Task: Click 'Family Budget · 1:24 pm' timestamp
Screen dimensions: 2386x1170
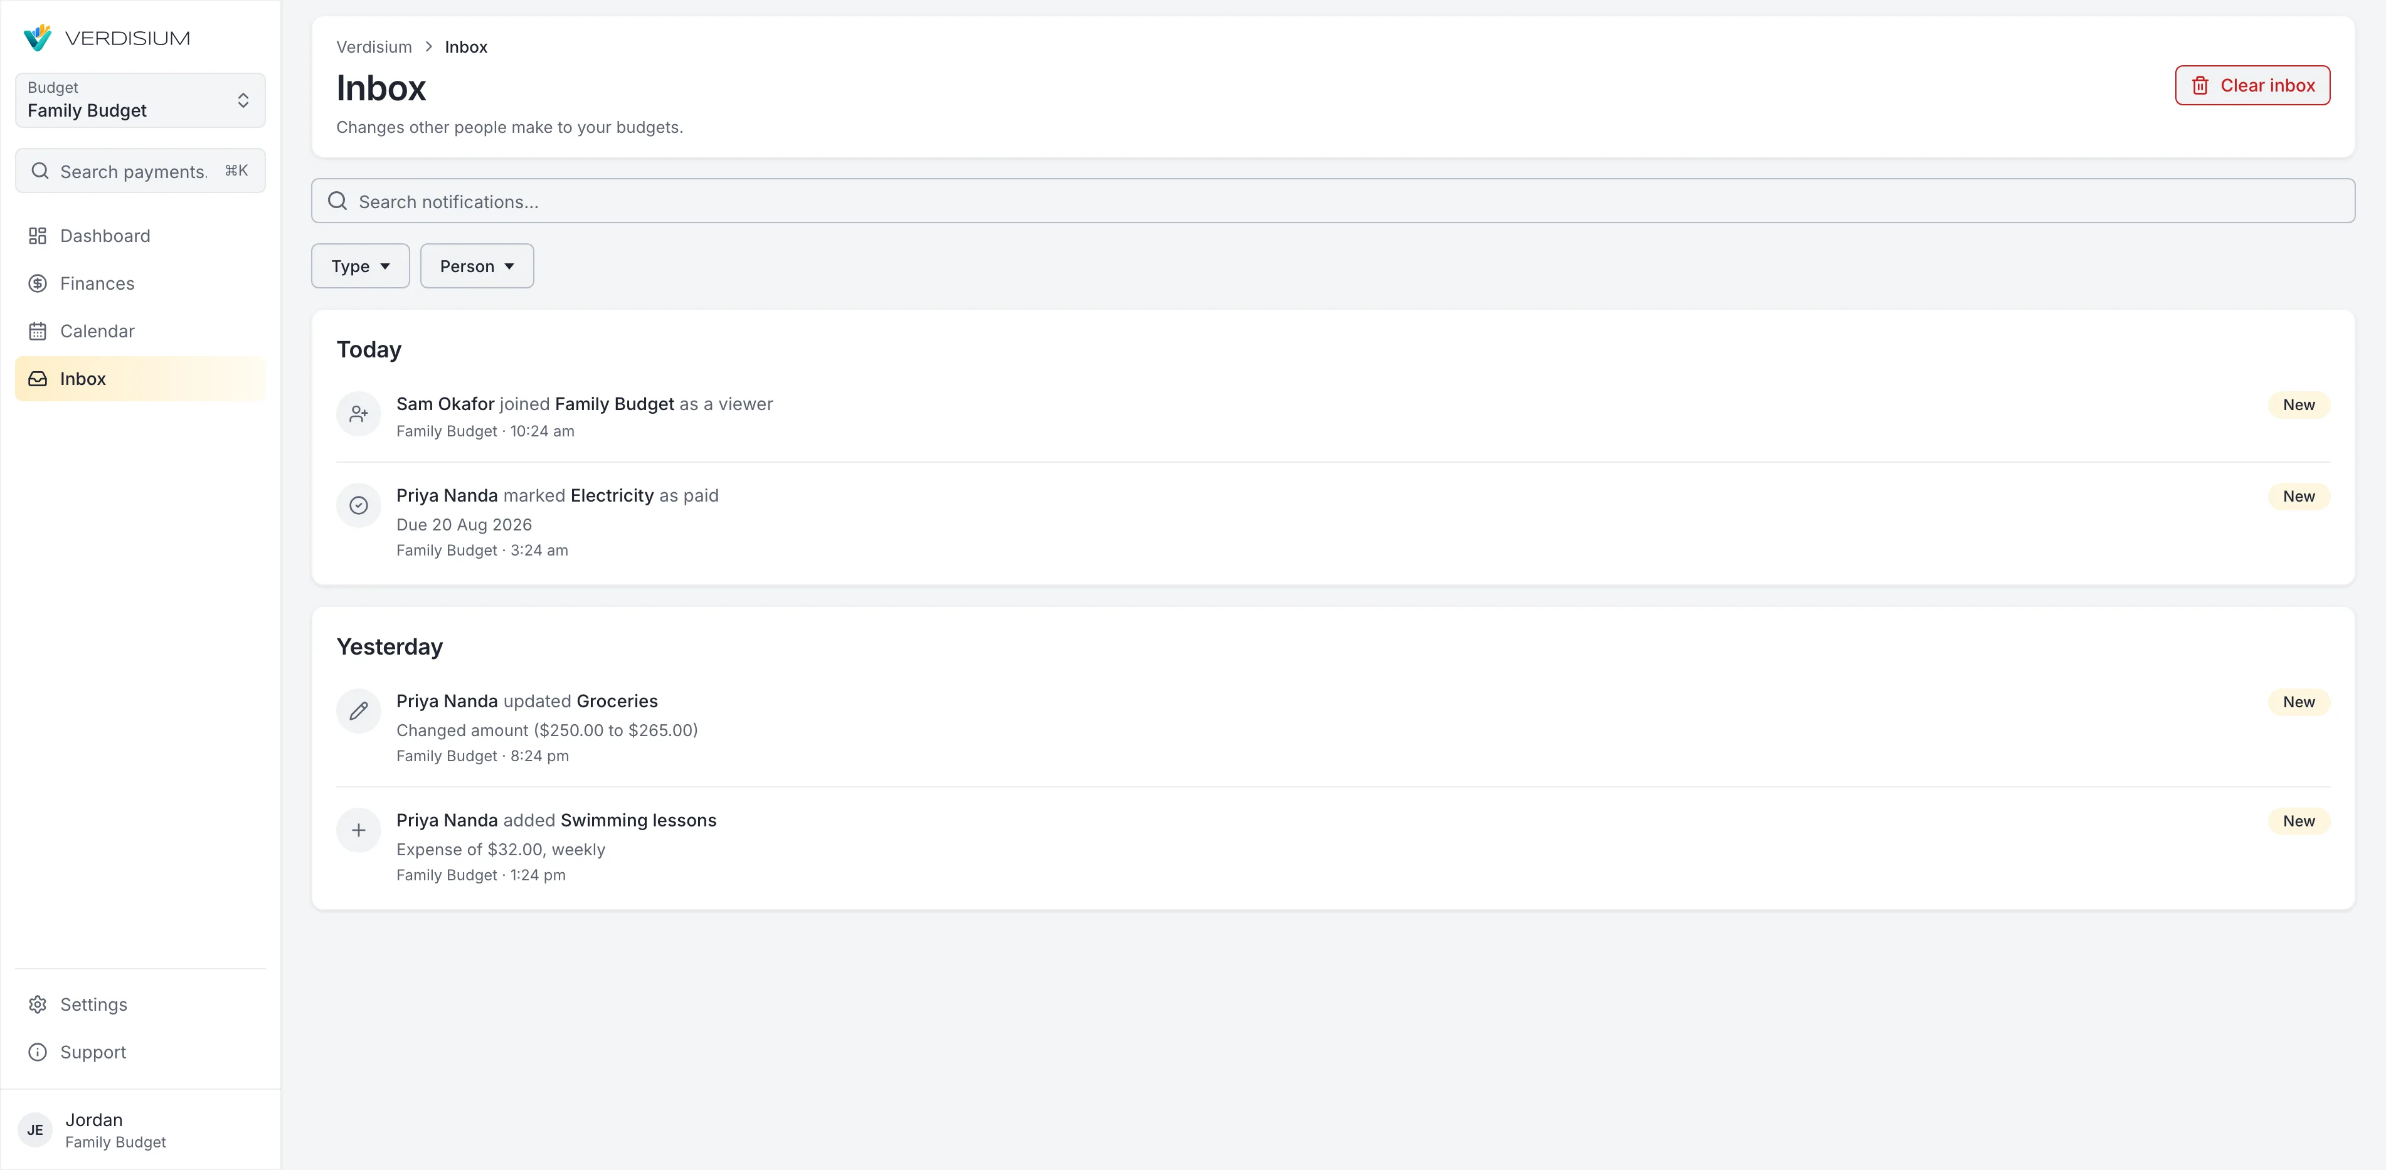Action: 480,876
